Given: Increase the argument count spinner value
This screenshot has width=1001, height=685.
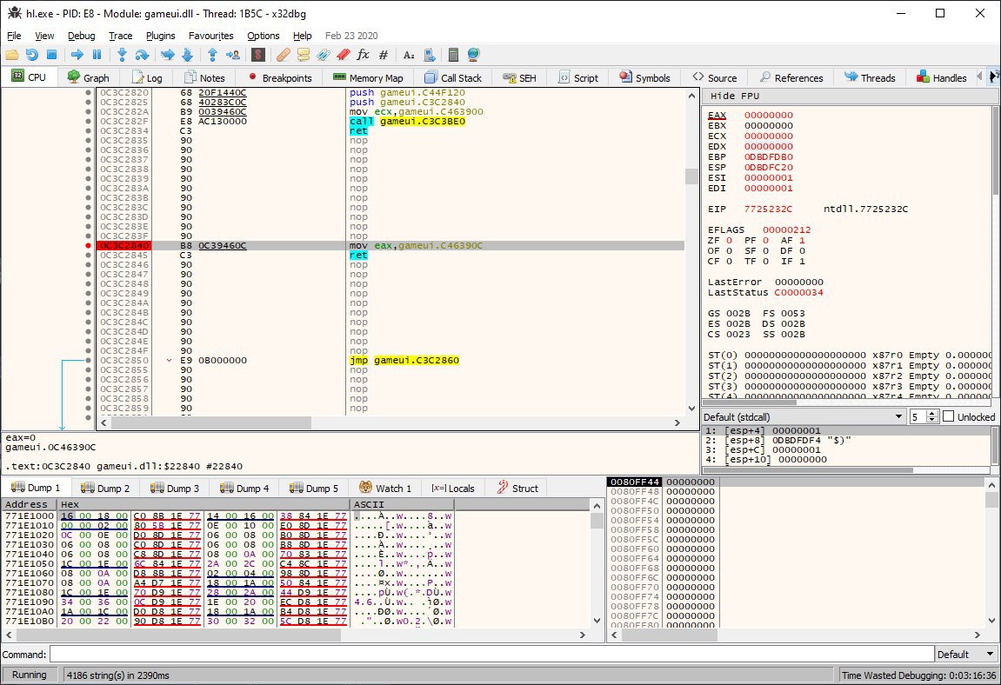Looking at the screenshot, I should (932, 414).
